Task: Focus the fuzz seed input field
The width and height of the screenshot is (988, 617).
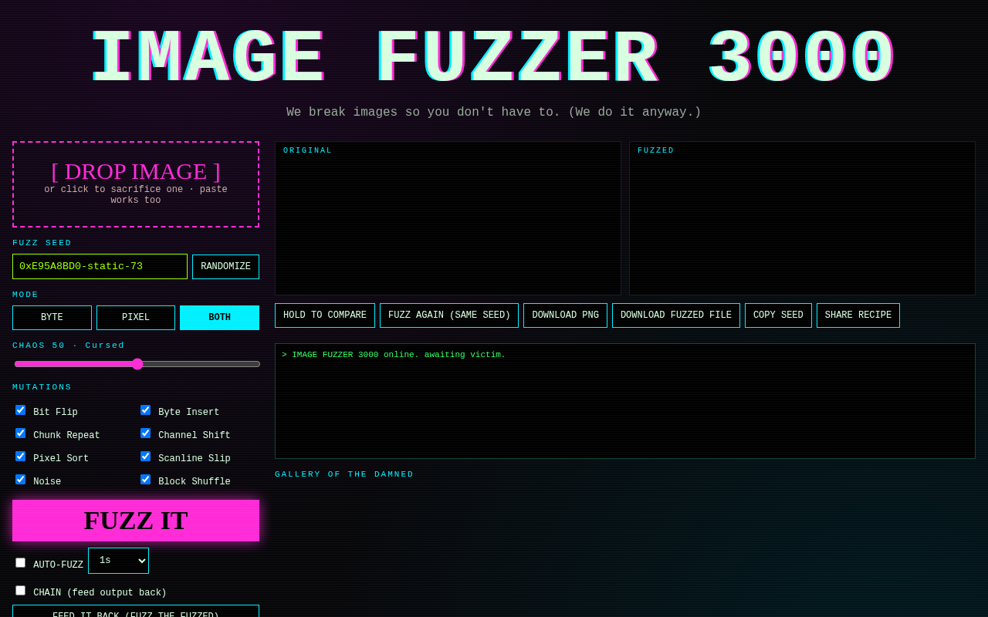Action: click(x=100, y=267)
